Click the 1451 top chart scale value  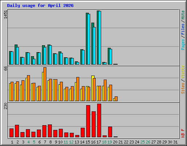[x=5, y=15]
